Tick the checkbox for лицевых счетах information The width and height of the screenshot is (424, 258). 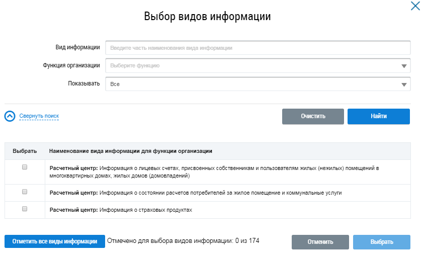25,167
